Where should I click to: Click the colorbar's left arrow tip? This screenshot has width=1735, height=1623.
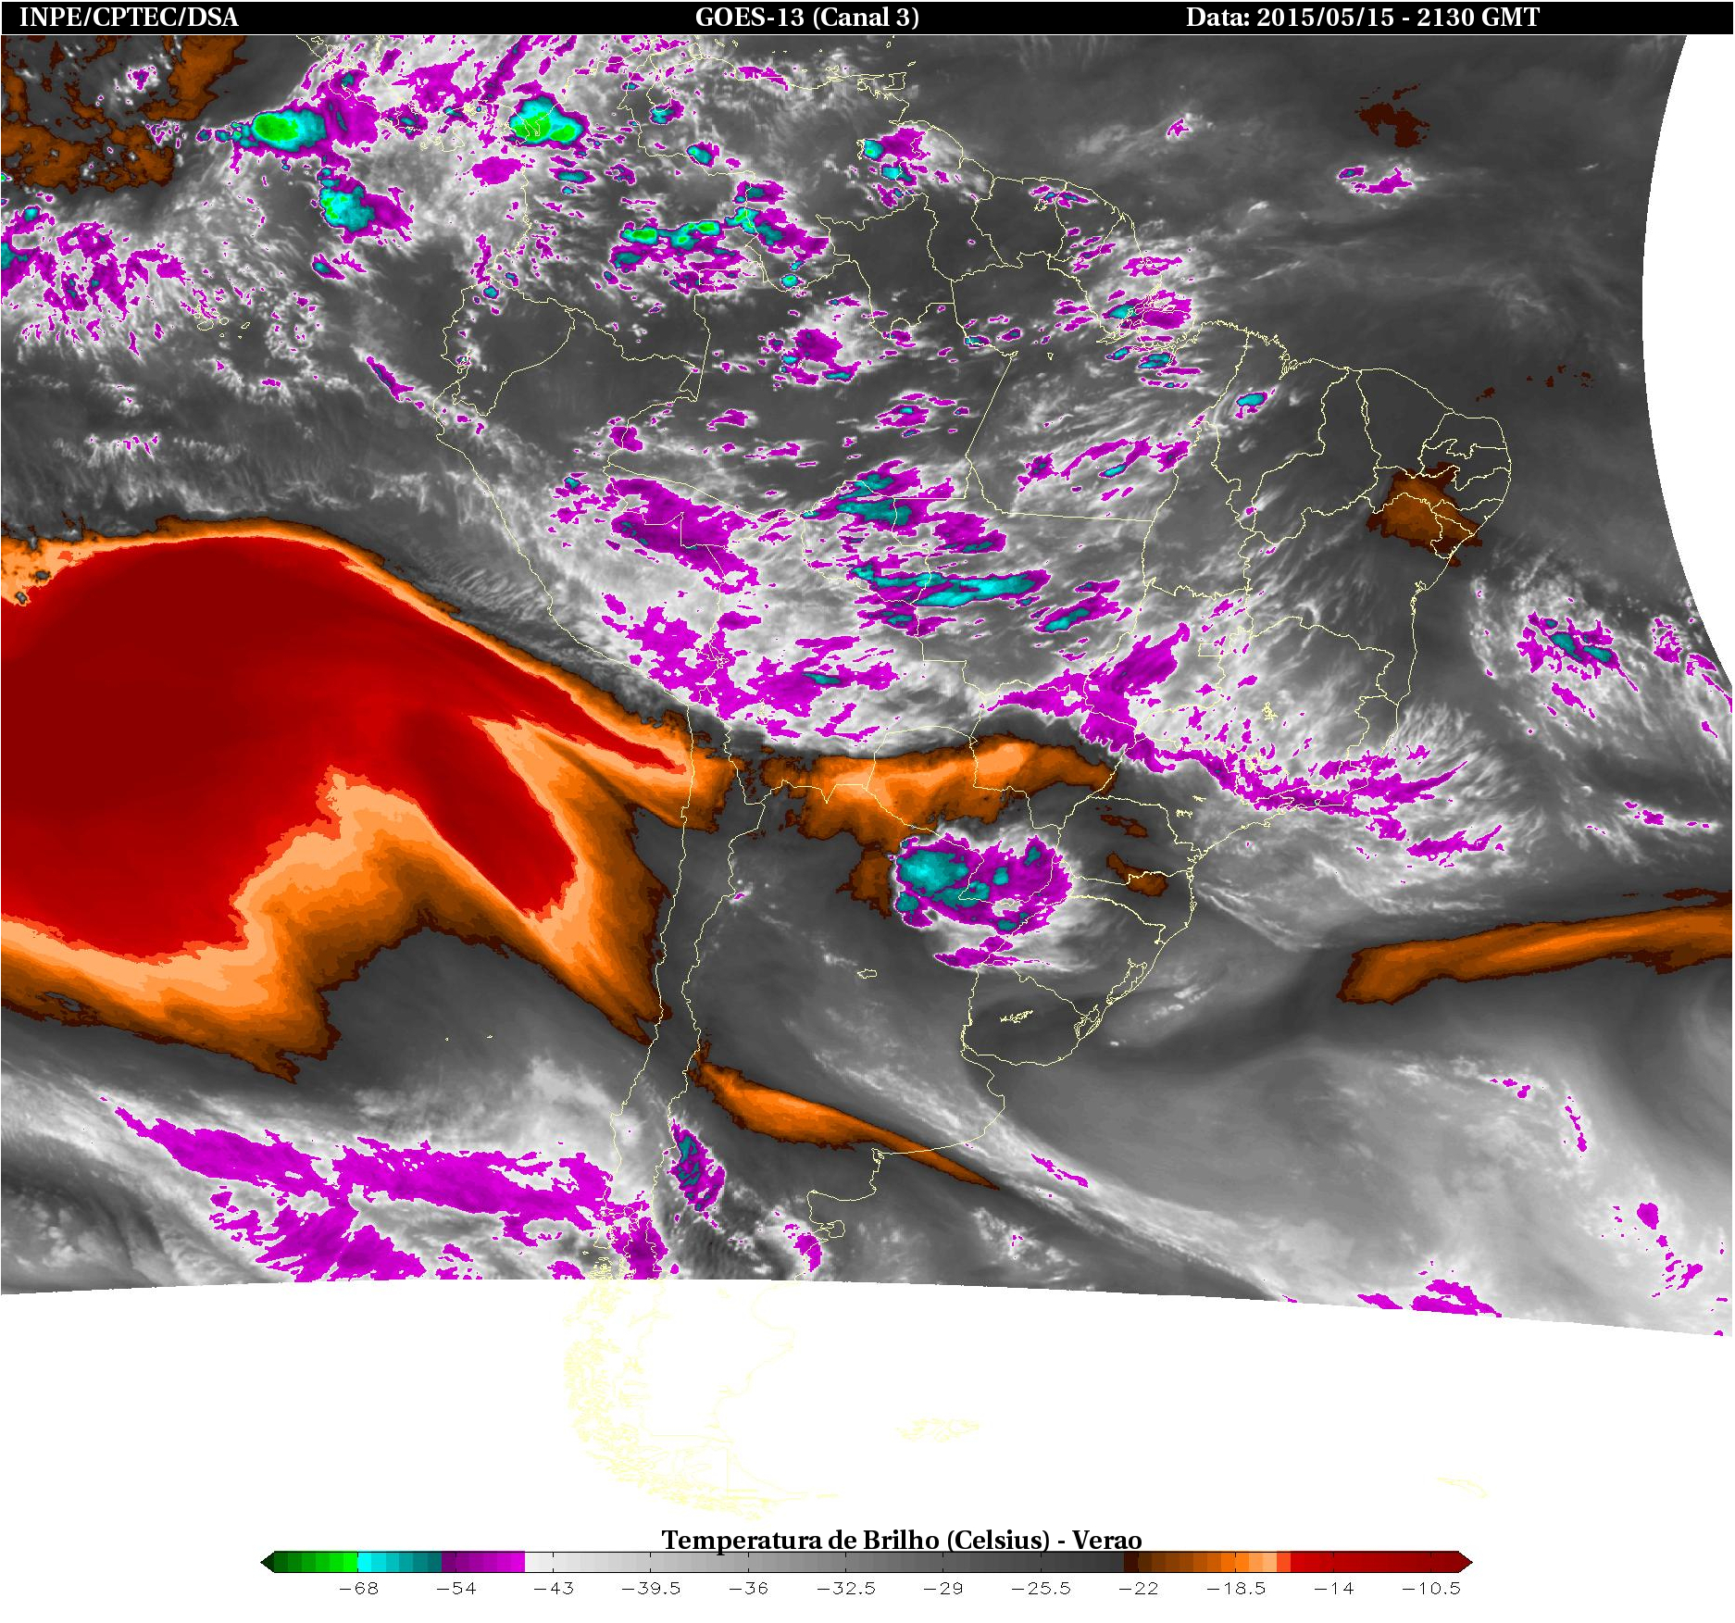click(268, 1563)
